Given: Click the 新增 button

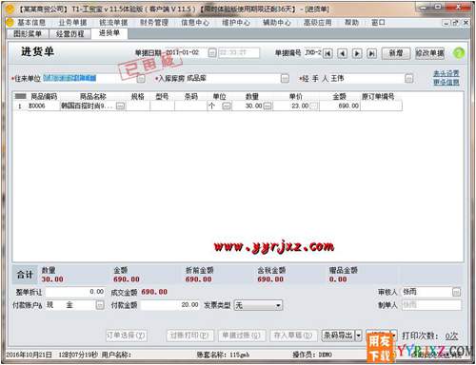Looking at the screenshot, I should point(396,53).
